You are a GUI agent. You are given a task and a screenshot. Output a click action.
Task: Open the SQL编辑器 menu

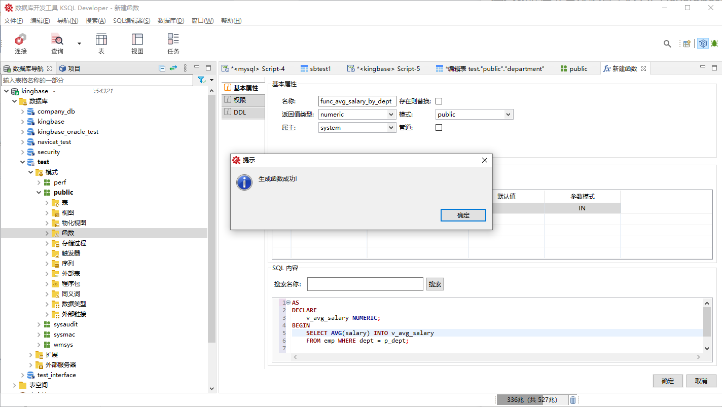click(x=131, y=21)
